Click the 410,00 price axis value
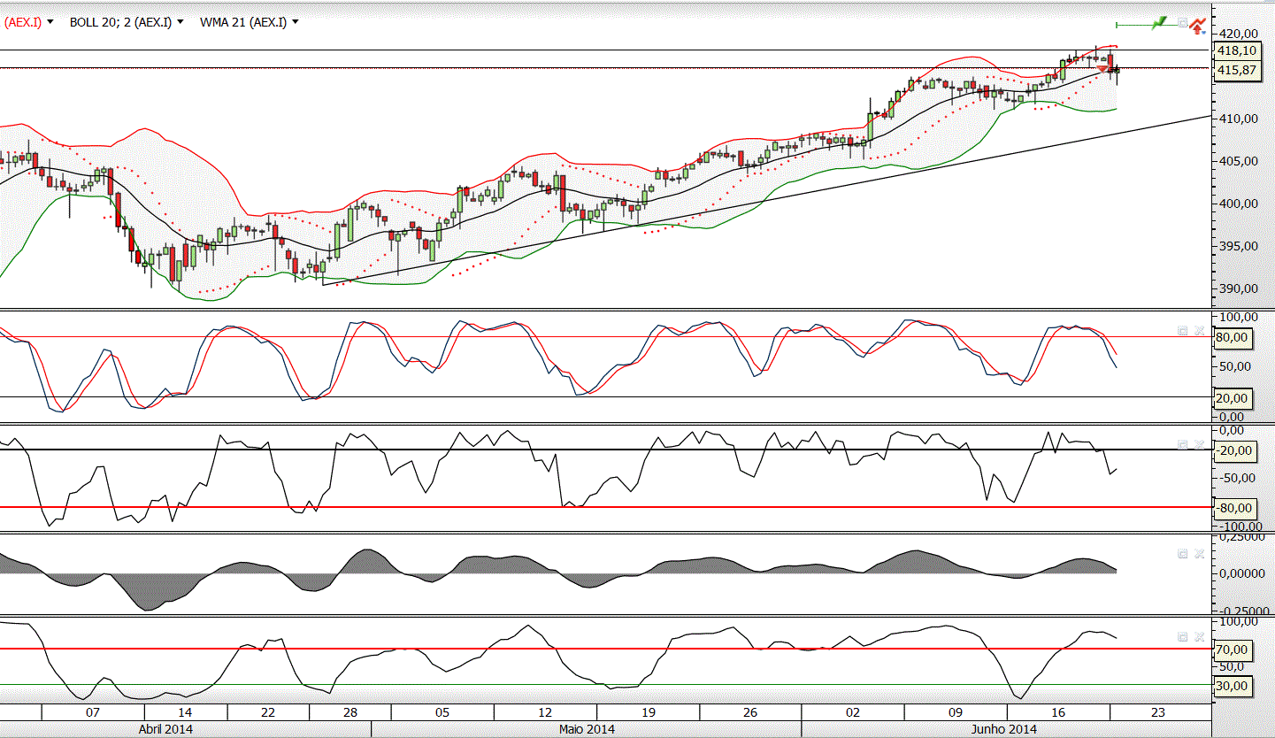 tap(1238, 119)
